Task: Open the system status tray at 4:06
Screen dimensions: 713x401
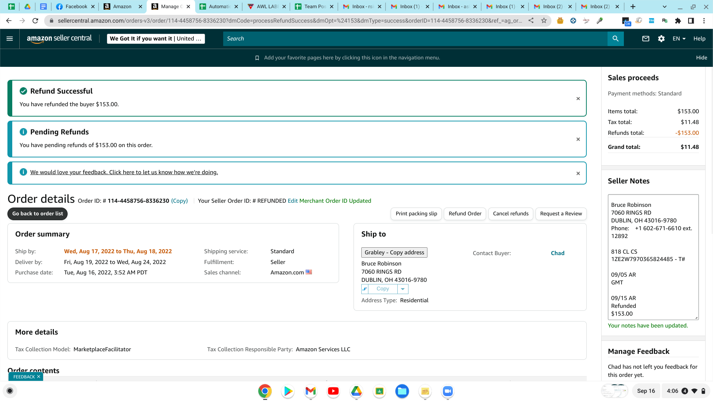Action: click(x=686, y=391)
